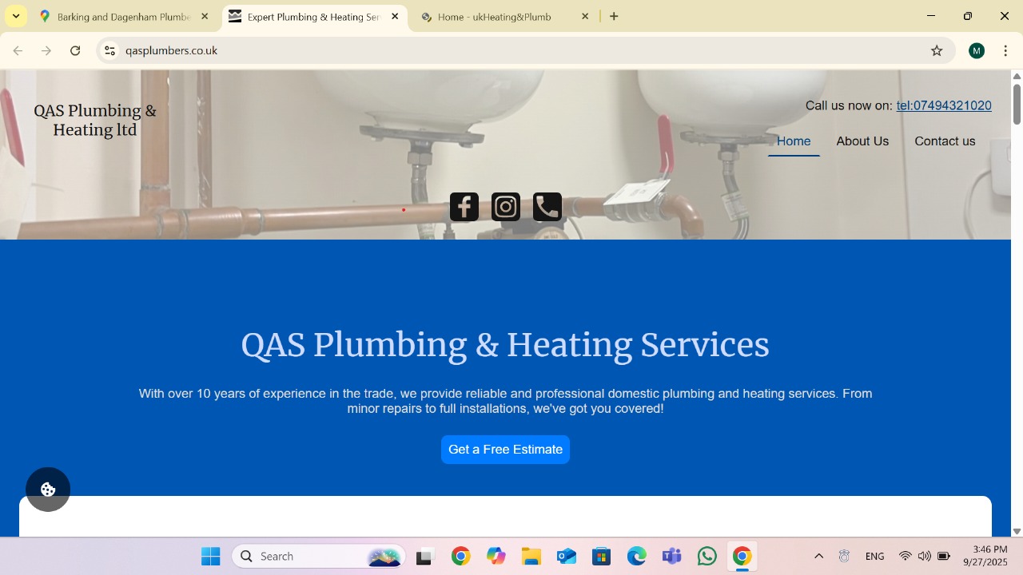Image resolution: width=1023 pixels, height=575 pixels.
Task: Go to About Us page
Action: pos(862,141)
